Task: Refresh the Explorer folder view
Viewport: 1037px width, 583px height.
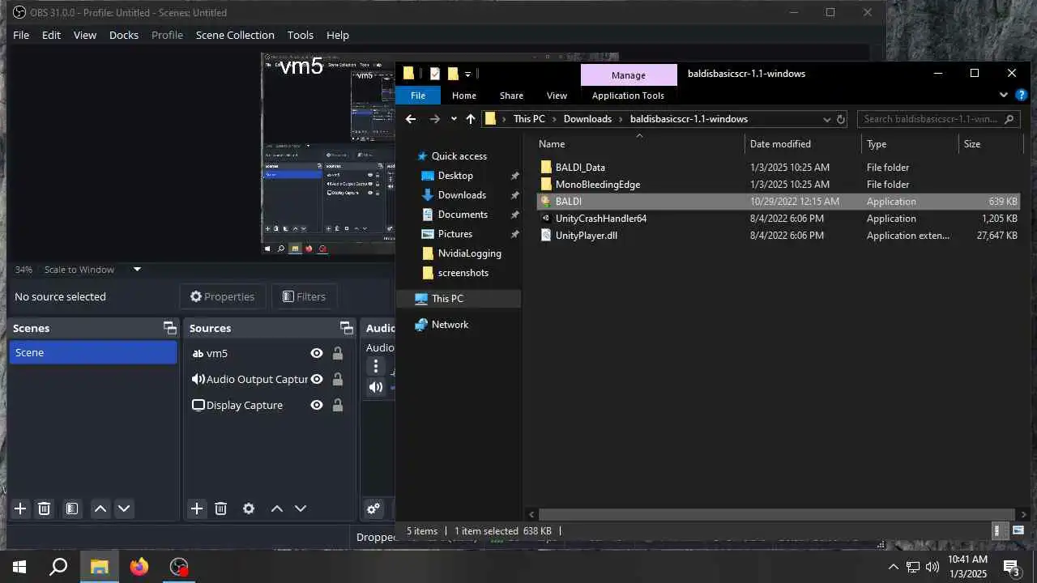Action: (841, 119)
